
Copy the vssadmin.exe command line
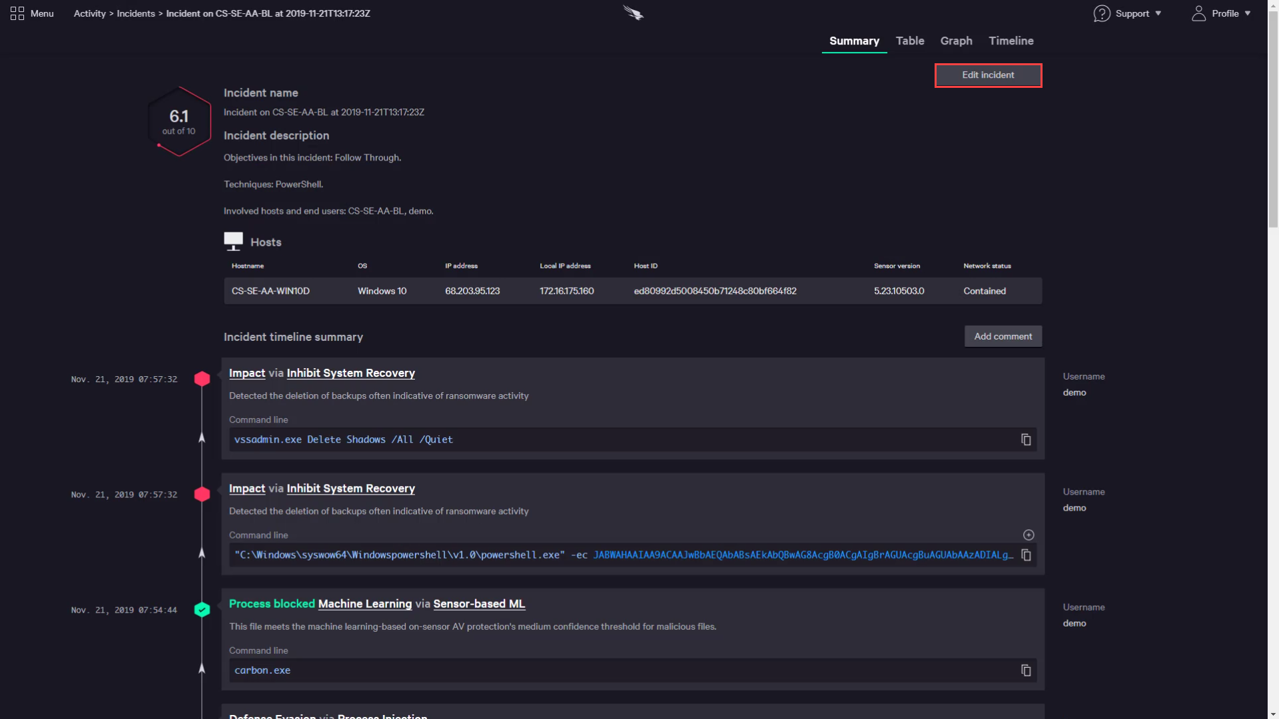click(x=1026, y=439)
